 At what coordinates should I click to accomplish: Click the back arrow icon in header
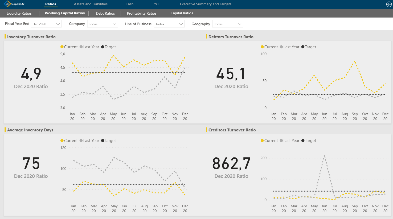389,4
